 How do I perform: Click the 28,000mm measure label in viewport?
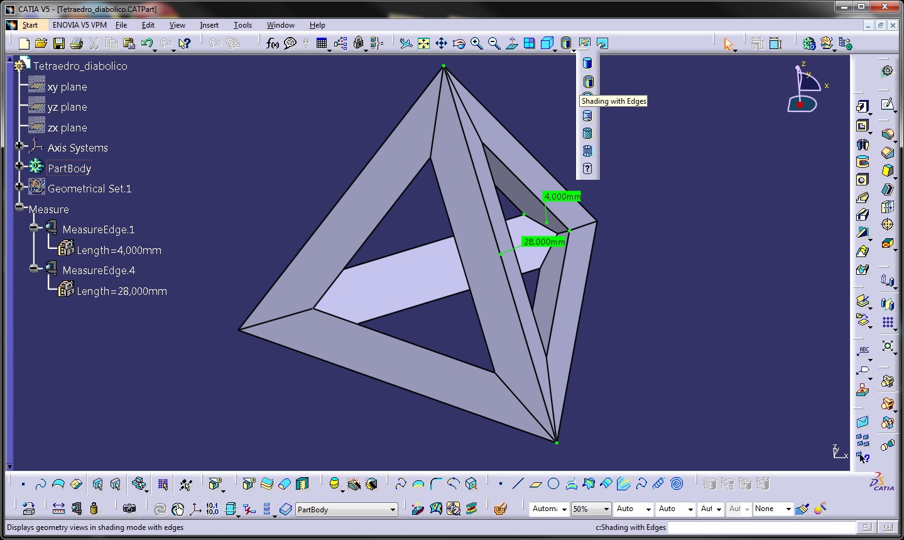(543, 241)
